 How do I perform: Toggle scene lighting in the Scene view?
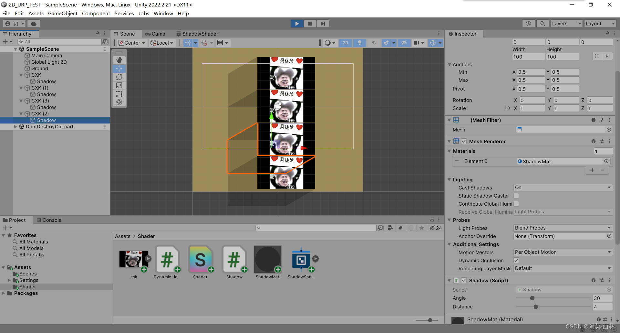[x=359, y=42]
